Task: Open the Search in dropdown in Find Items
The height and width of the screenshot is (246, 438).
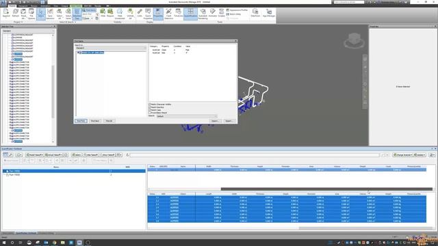Action: (x=111, y=48)
